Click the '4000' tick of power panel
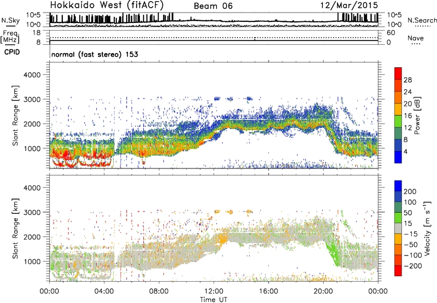Viewport: 437px width, 303px height. click(x=32, y=75)
